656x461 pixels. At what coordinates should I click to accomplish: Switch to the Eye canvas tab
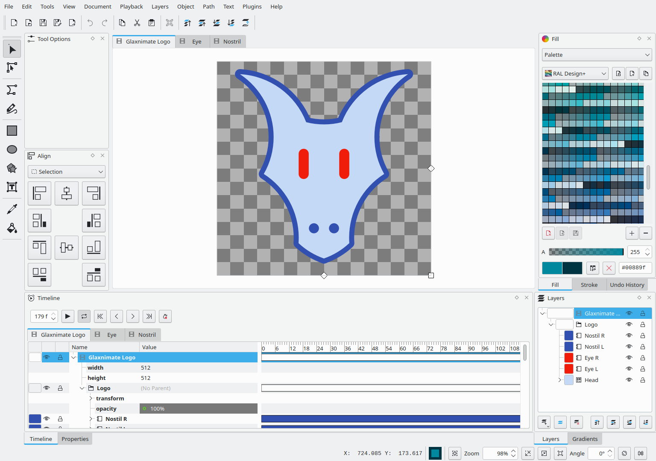click(x=193, y=41)
